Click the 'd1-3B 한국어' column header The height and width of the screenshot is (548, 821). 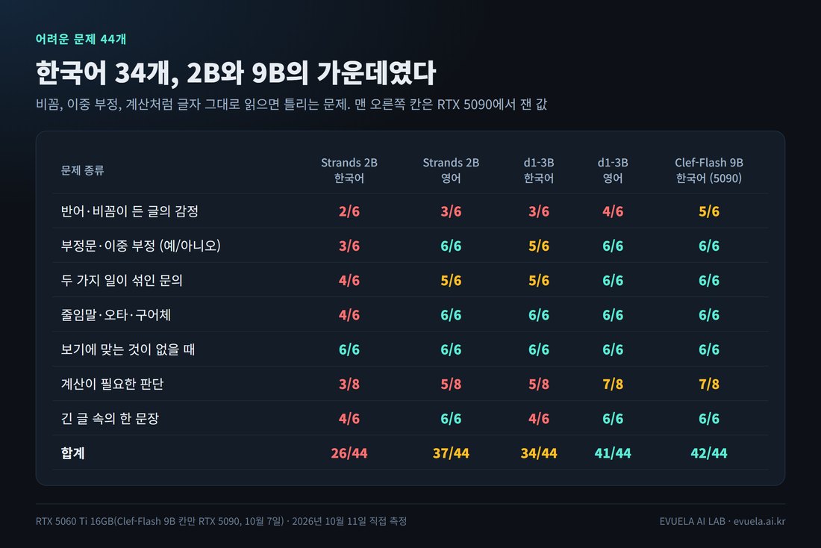(x=539, y=170)
